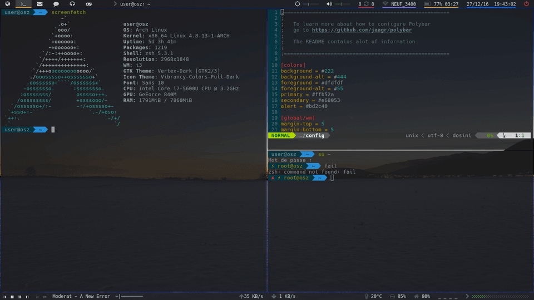534x300 pixels.
Task: Click the RAM 1791MiB / 7860MiB line
Action: (157, 100)
